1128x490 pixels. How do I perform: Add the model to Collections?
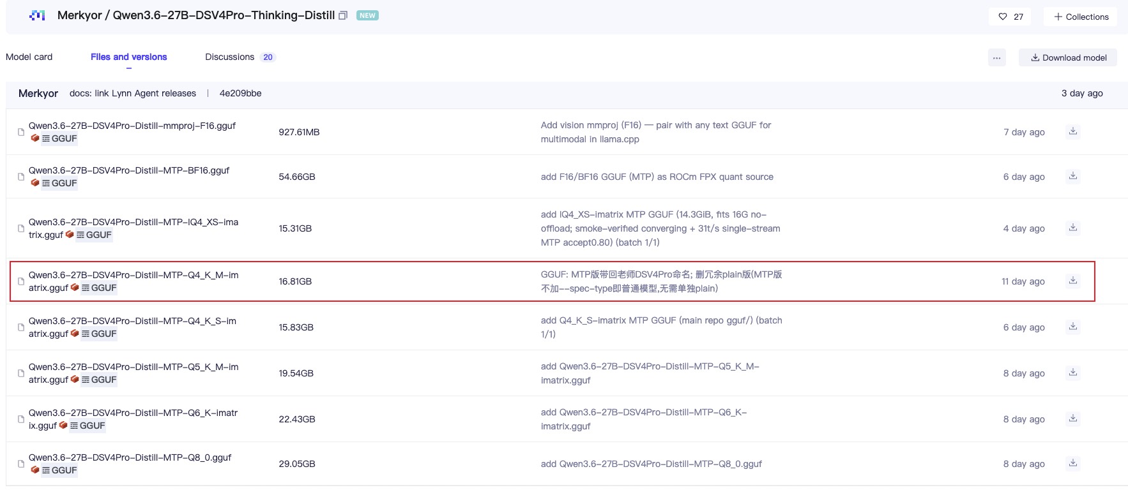tap(1081, 17)
